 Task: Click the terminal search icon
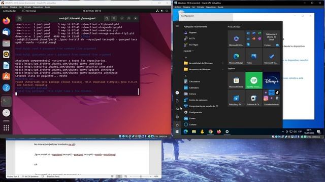point(107,18)
